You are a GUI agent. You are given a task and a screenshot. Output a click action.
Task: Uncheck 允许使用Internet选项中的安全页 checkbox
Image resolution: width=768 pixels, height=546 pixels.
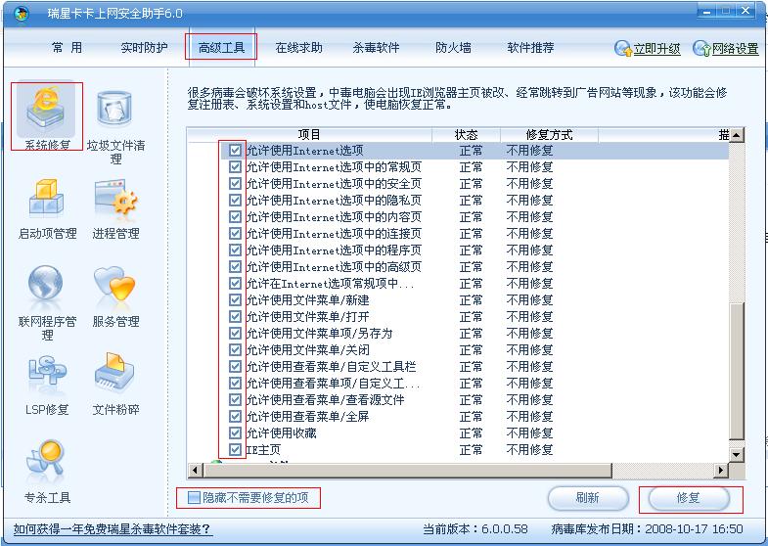pos(235,184)
